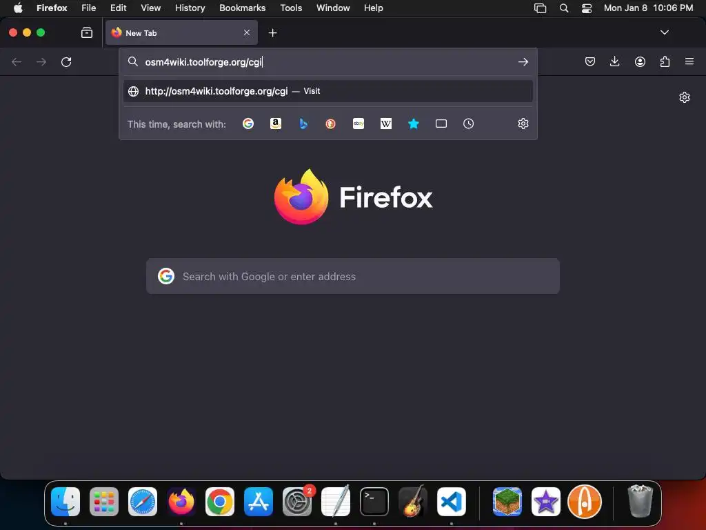
Task: Select the New Tab tab
Action: pyautogui.click(x=181, y=32)
